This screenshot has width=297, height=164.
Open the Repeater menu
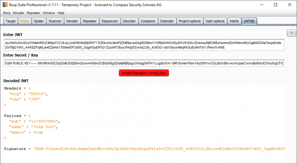coord(33,13)
